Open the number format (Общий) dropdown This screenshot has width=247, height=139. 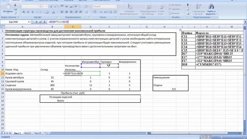pos(115,7)
